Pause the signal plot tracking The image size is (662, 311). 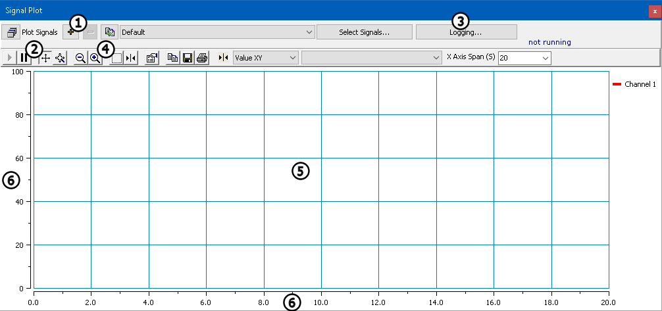pyautogui.click(x=23, y=58)
